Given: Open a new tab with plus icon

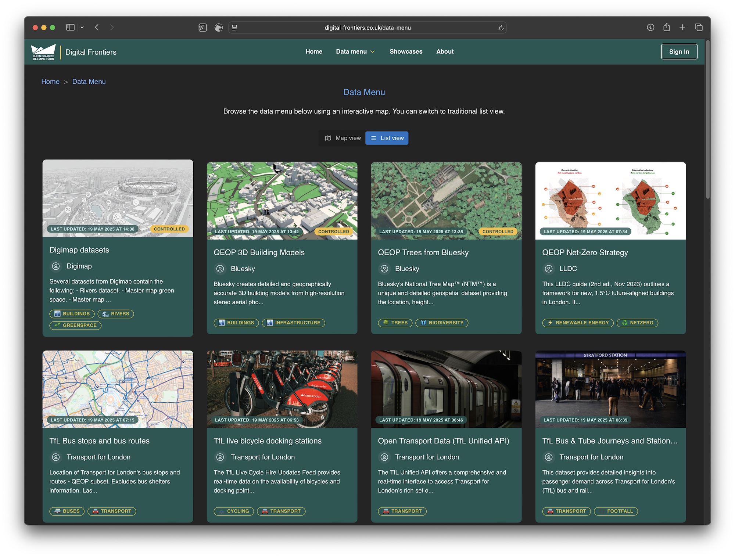Looking at the screenshot, I should [x=682, y=28].
